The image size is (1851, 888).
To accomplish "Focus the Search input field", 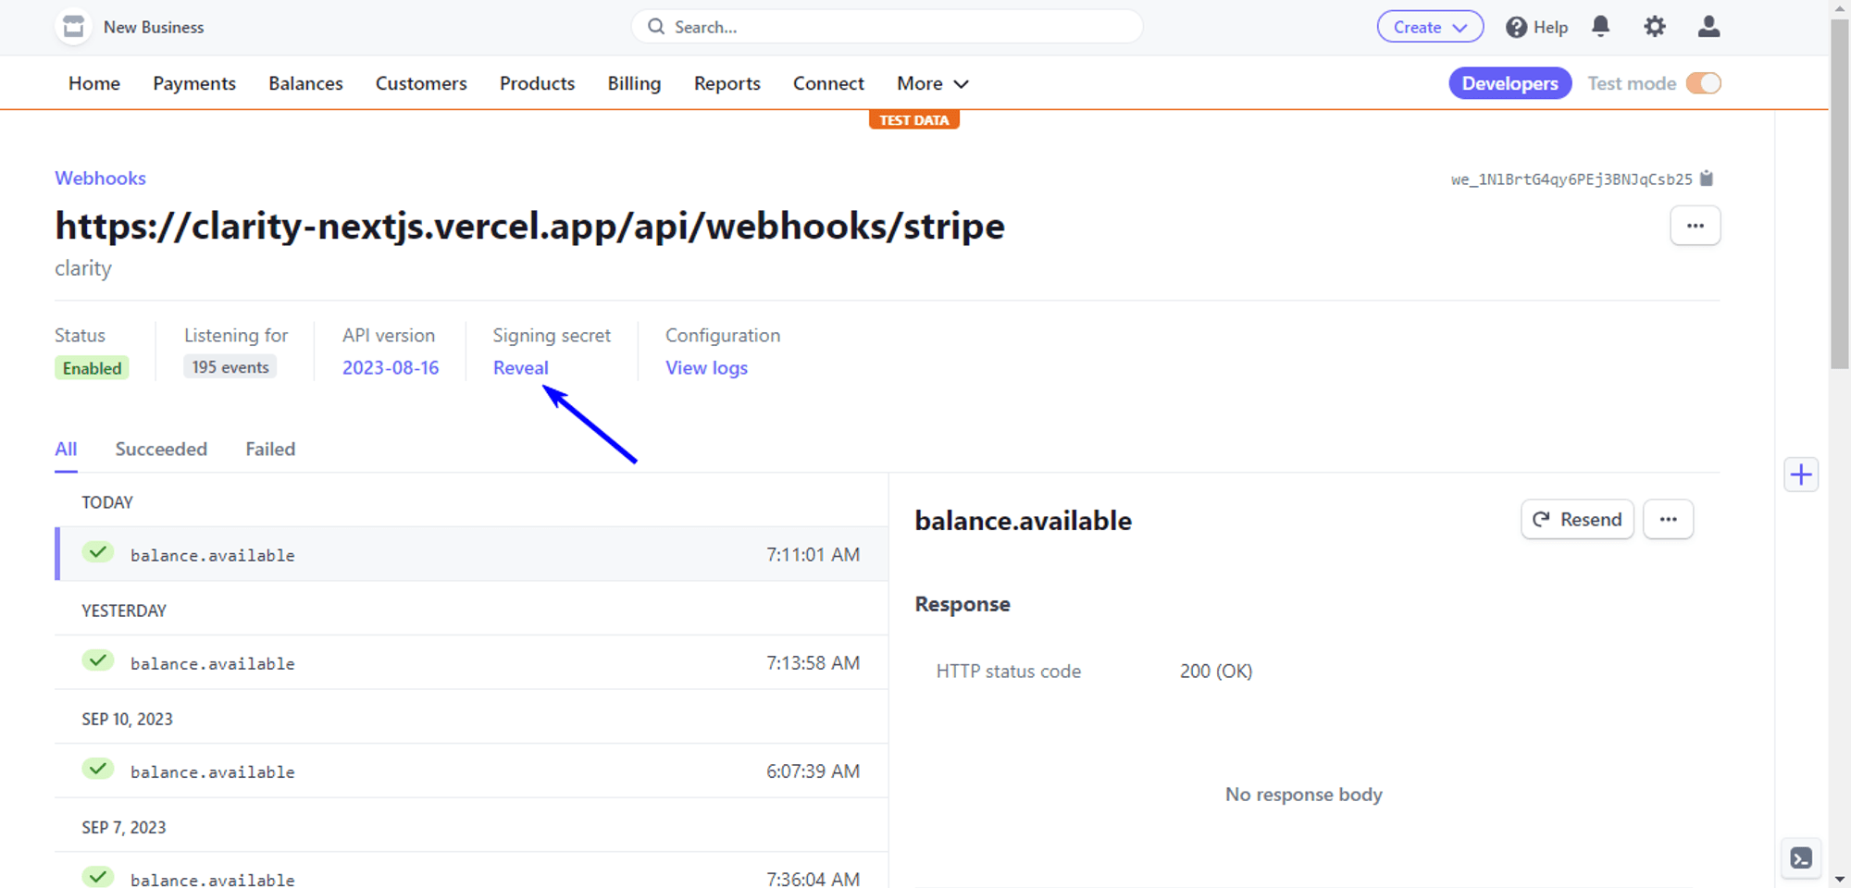I will 888,27.
